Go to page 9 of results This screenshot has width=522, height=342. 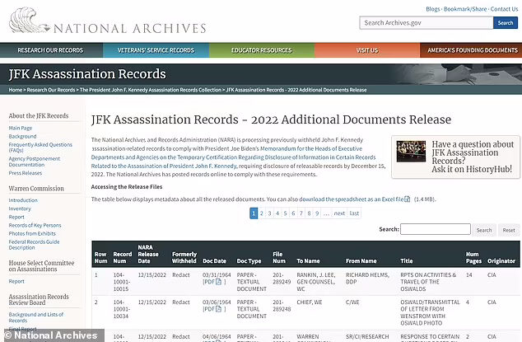tap(317, 213)
